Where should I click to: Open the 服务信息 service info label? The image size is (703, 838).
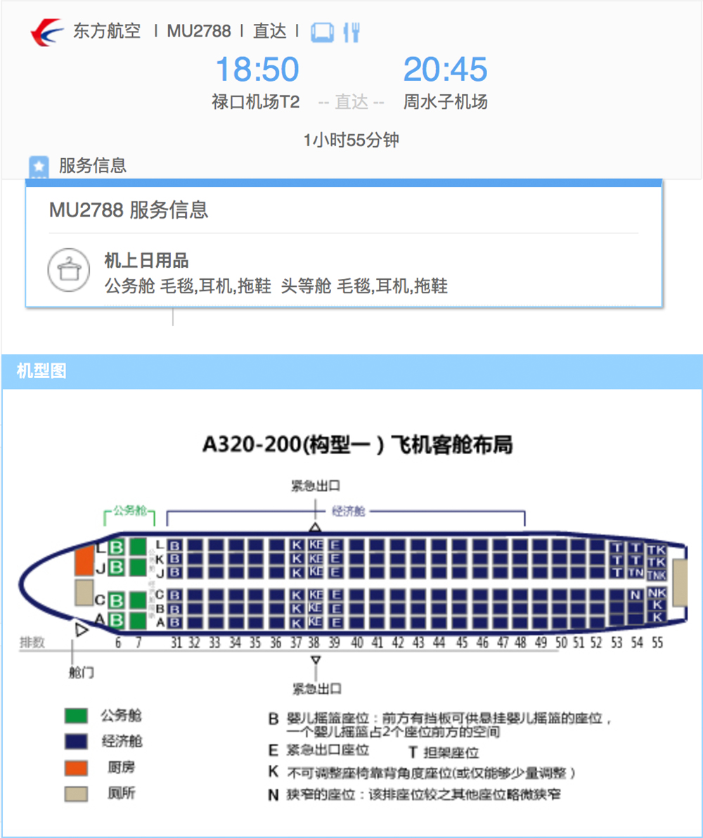pyautogui.click(x=93, y=165)
